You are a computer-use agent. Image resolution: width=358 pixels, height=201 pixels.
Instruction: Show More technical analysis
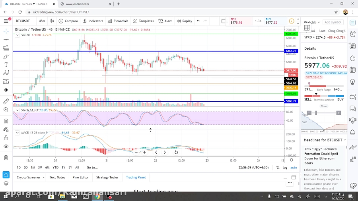click(324, 106)
